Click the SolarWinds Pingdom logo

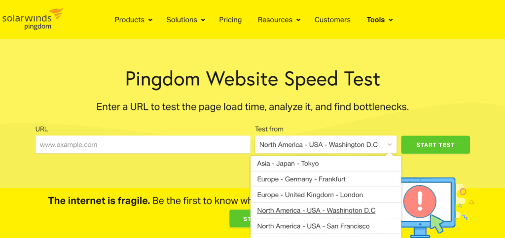(32, 19)
